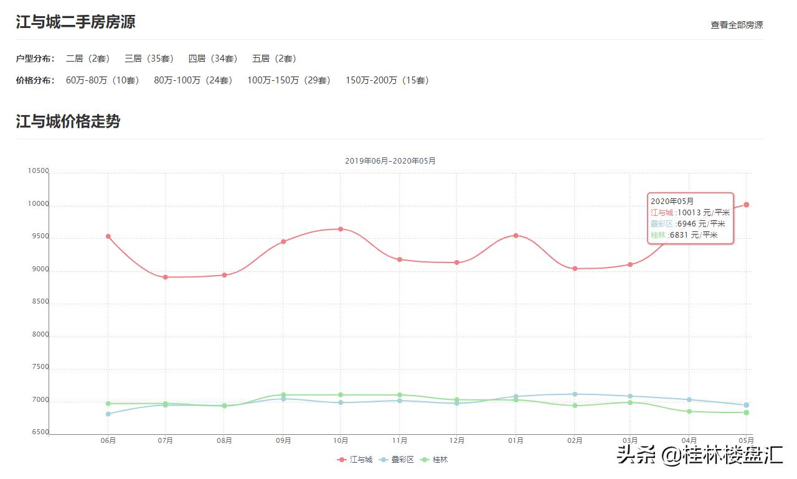Toggle 桂林 series in chart legend
This screenshot has height=479, width=797.
[x=434, y=460]
